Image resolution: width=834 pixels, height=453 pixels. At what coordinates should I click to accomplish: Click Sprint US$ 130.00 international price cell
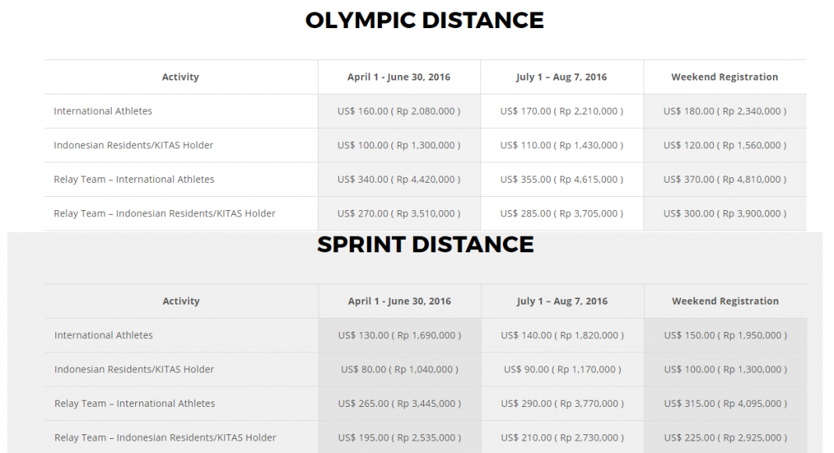pyautogui.click(x=400, y=336)
